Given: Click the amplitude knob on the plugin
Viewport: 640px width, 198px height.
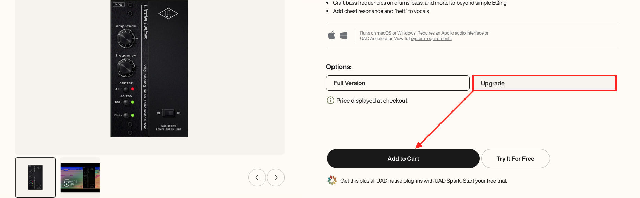Looking at the screenshot, I should (126, 38).
